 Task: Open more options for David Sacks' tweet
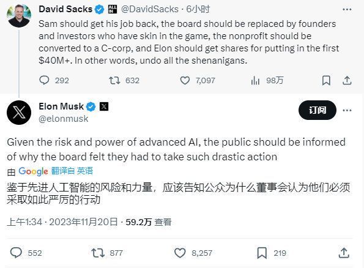[347, 10]
